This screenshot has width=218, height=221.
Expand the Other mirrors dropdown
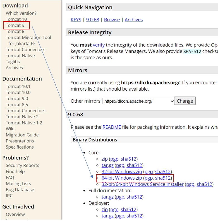(138, 101)
